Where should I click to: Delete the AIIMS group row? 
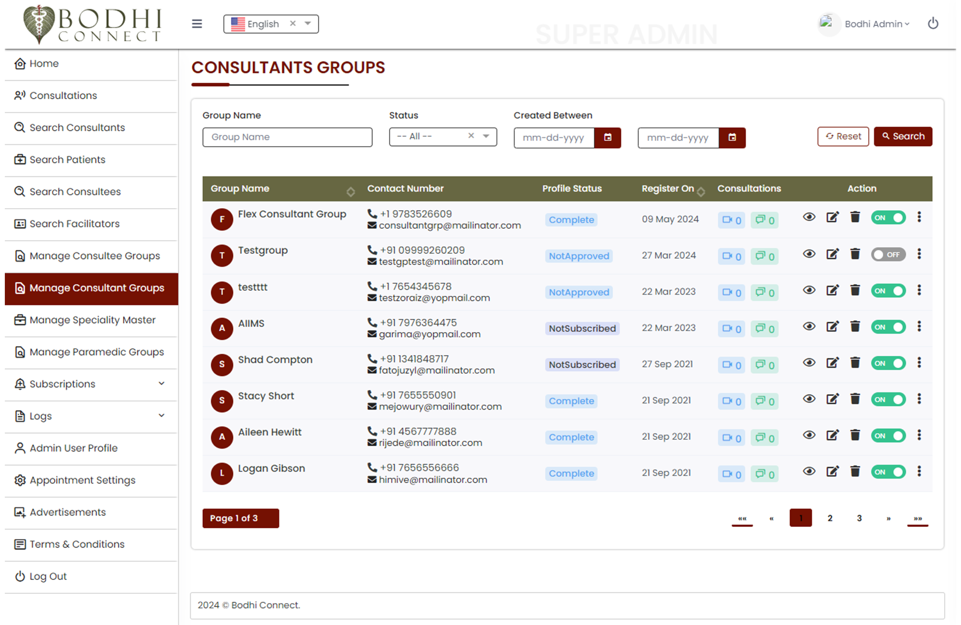[855, 326]
